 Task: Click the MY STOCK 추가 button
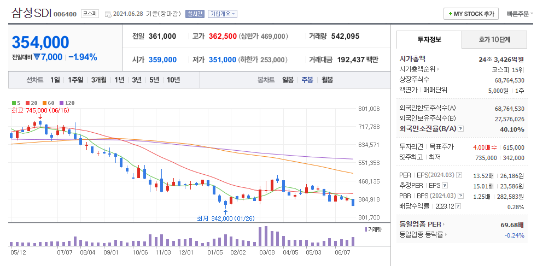pyautogui.click(x=471, y=14)
